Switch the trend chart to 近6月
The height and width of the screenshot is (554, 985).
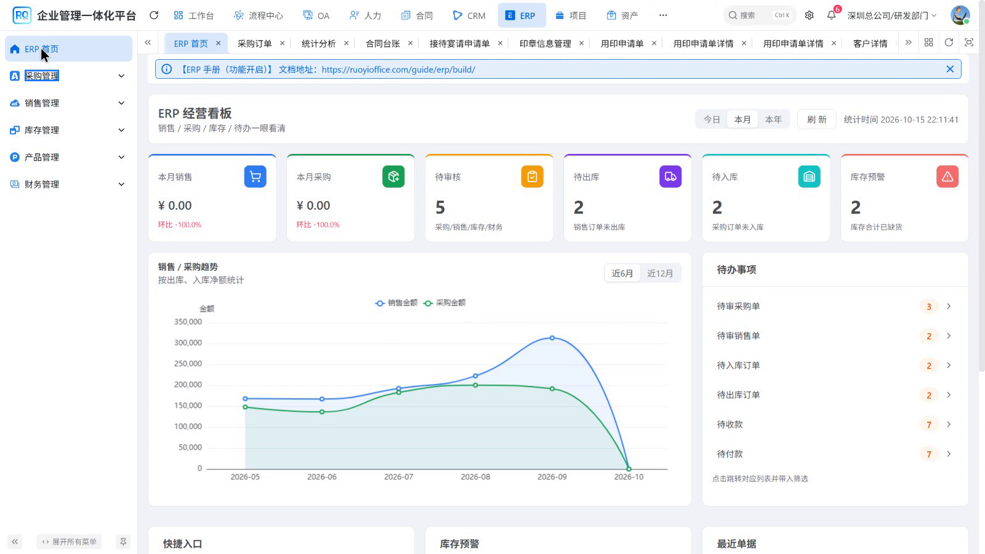pyautogui.click(x=622, y=273)
